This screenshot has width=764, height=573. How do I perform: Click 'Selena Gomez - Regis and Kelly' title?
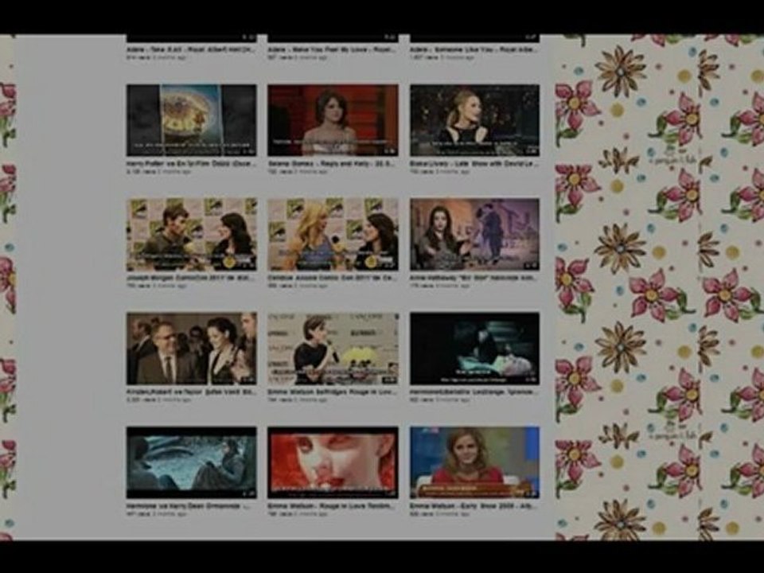(333, 164)
